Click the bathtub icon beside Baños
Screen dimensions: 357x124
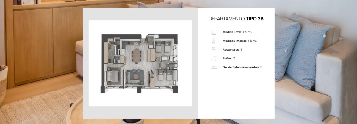coord(213,59)
